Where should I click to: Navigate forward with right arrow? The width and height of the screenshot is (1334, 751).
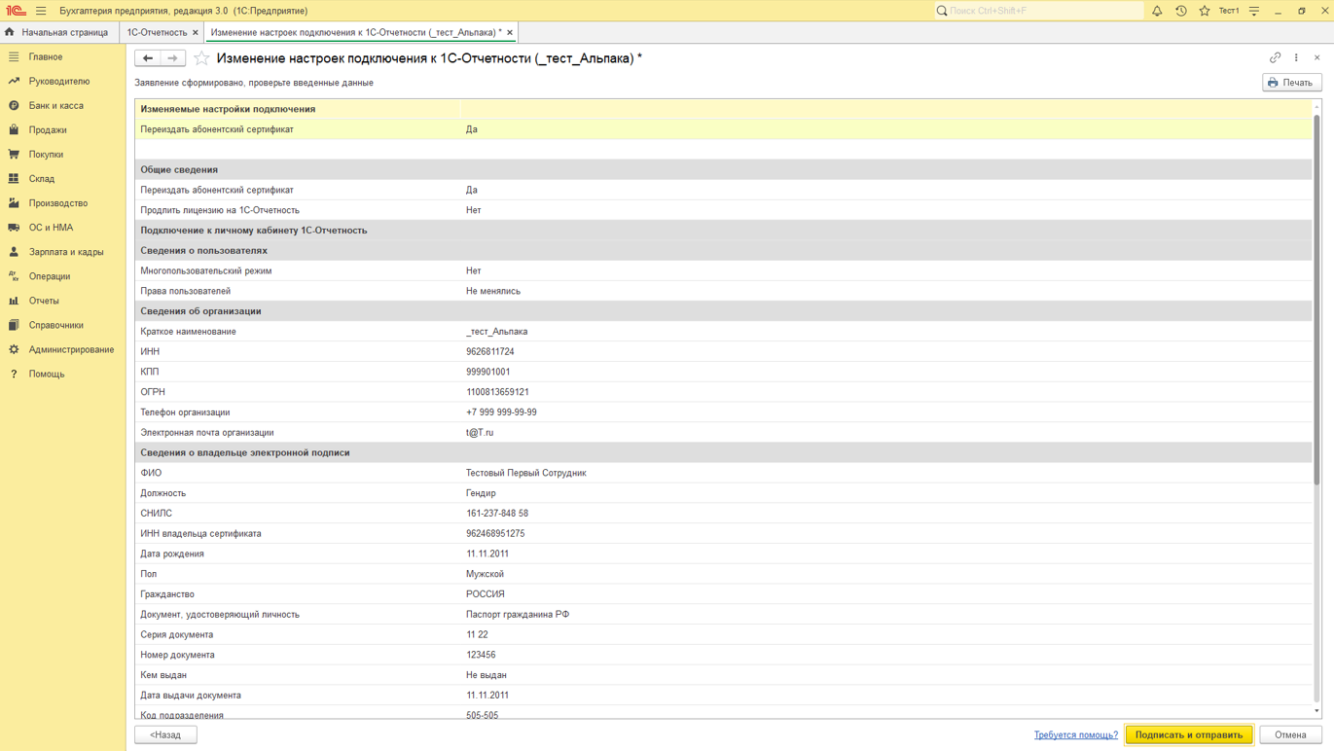click(x=172, y=58)
